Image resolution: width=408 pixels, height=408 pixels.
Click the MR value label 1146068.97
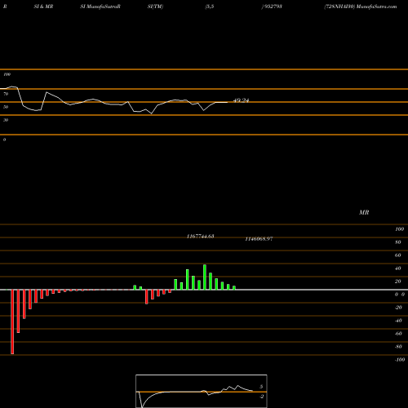pos(259,239)
